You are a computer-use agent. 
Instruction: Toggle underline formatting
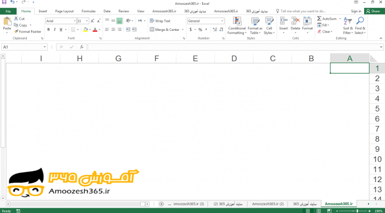point(61,30)
